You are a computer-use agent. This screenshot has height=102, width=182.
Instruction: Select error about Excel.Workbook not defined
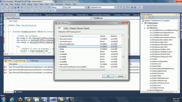point(31,70)
